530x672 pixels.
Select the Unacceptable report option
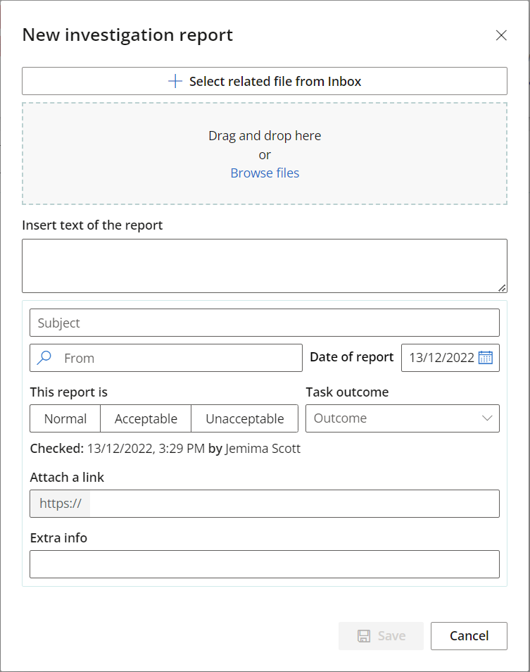(244, 418)
